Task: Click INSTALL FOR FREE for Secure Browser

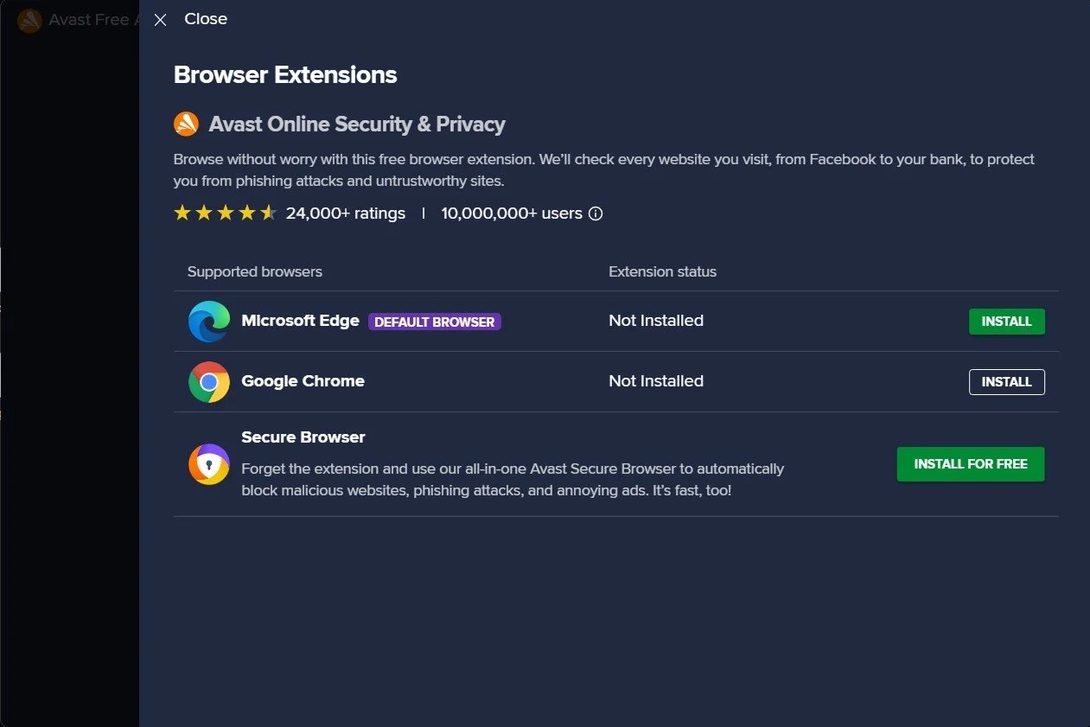Action: (x=970, y=464)
